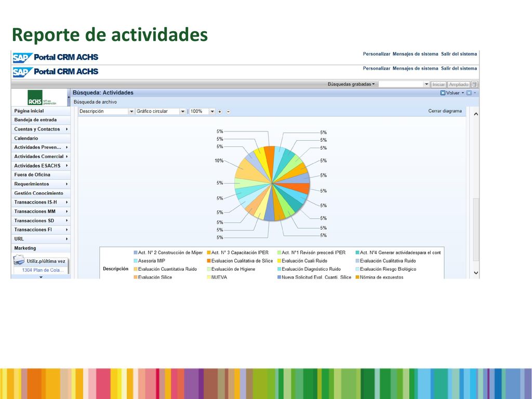Click the SAP logo in the second banner

pos(22,72)
